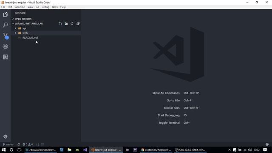
Task: Click the Cortana circle on taskbar
Action: [11, 150]
